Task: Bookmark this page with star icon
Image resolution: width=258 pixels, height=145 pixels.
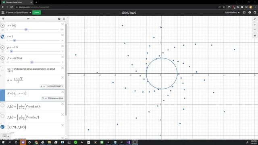Action: pyautogui.click(x=224, y=7)
